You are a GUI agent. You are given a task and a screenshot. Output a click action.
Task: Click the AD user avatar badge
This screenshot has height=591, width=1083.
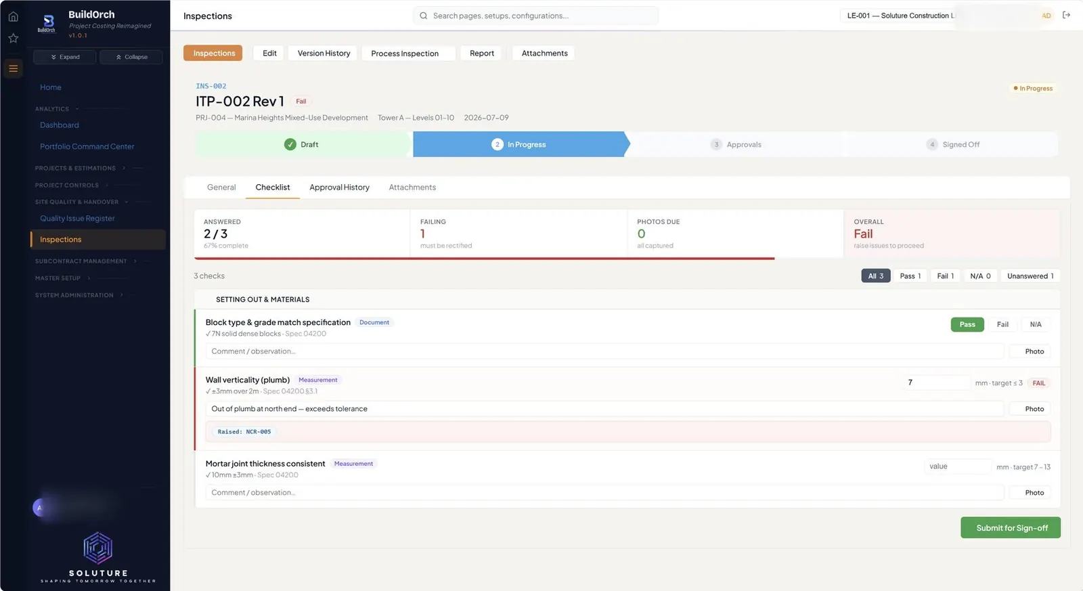click(x=1046, y=16)
